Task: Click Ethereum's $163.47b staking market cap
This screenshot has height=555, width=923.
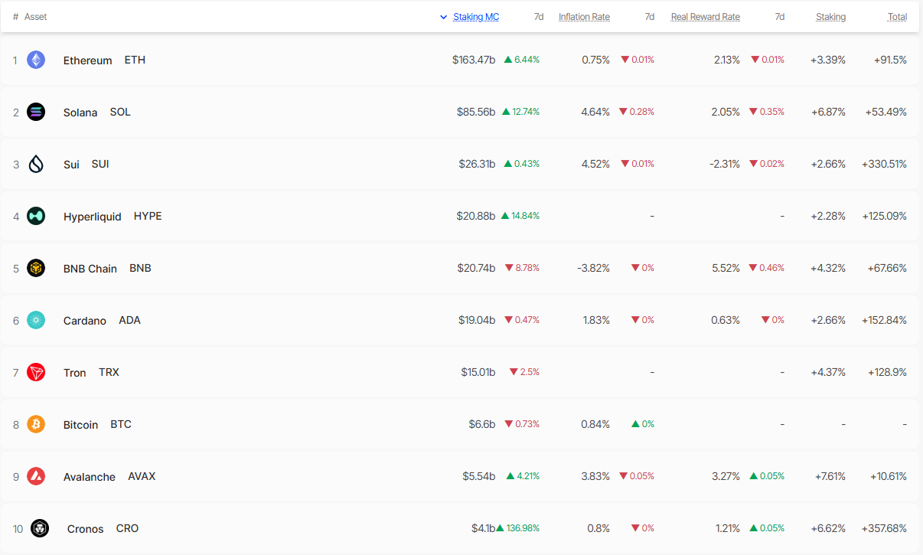Action: pos(474,60)
